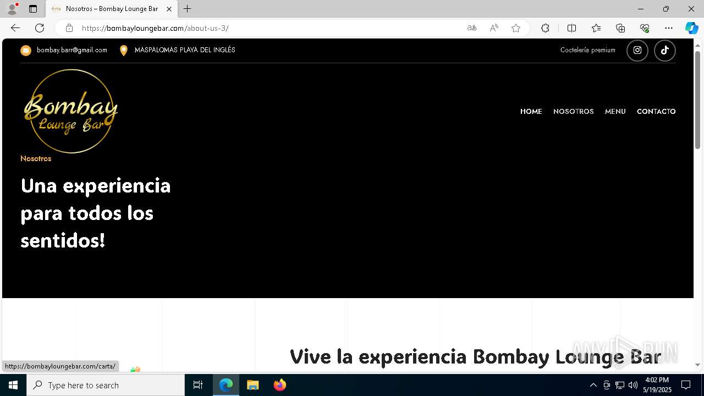
Task: Open network status tray icon
Action: [x=619, y=385]
